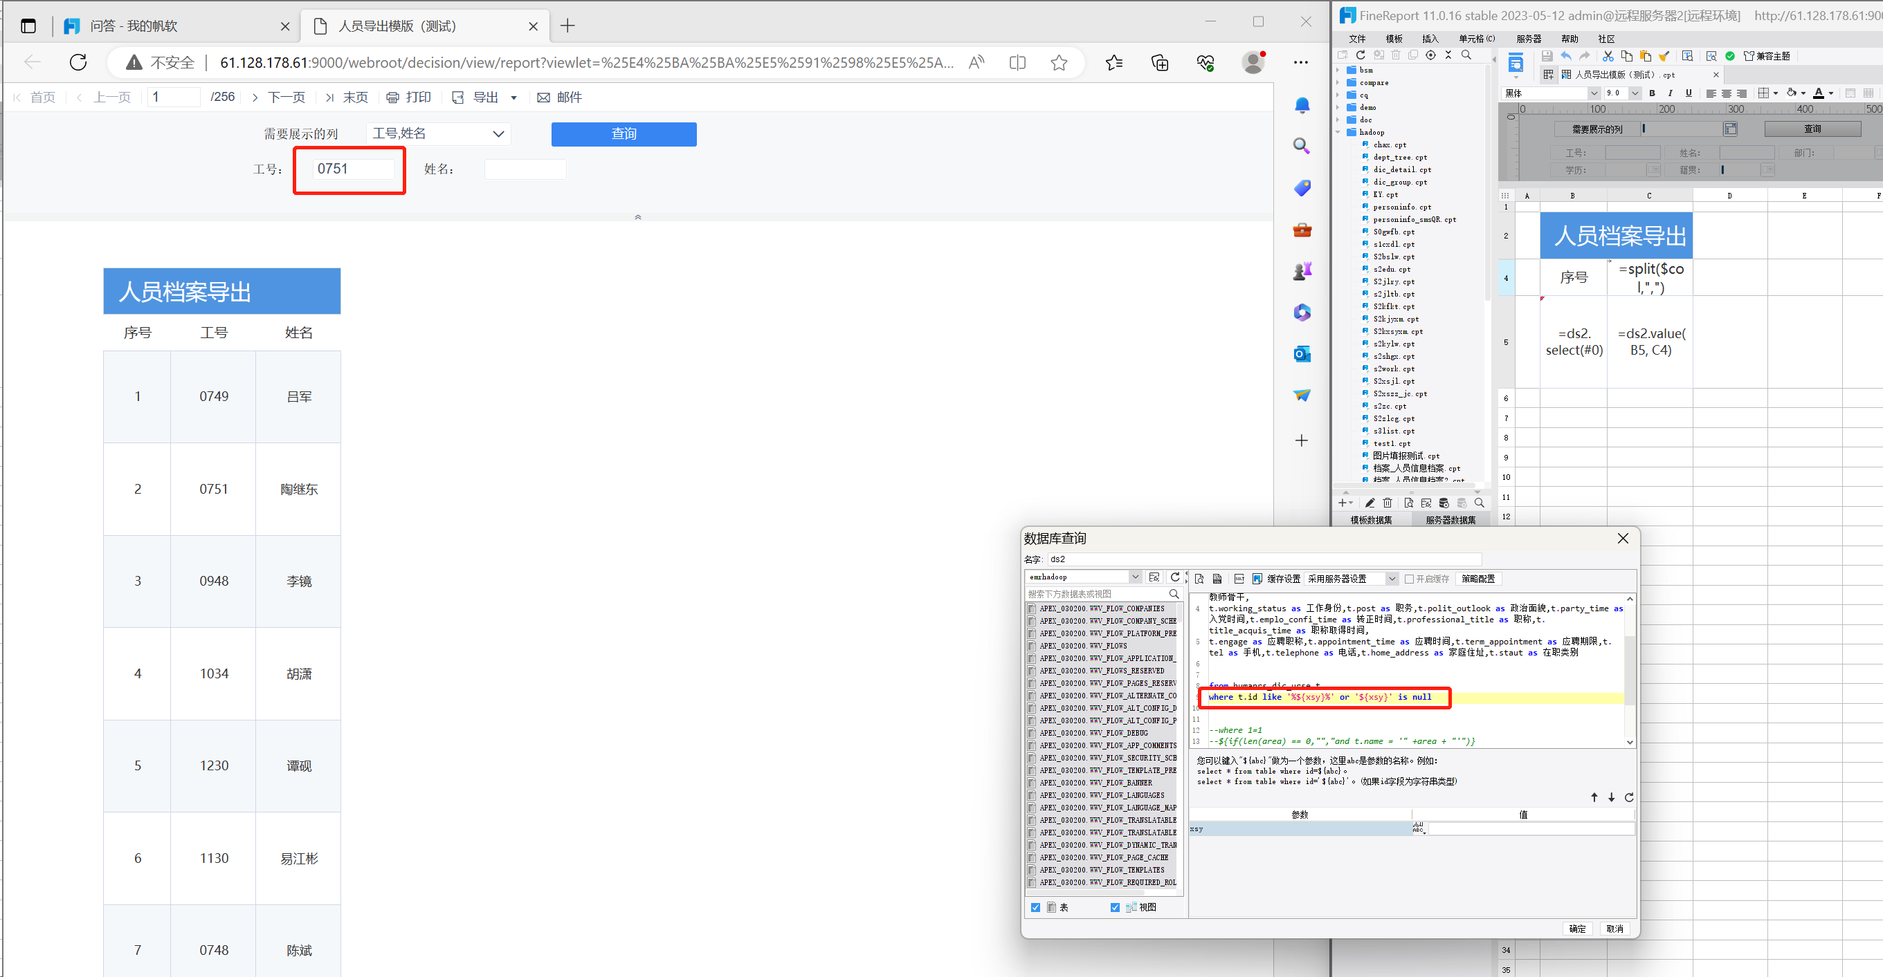Open the font color A swatch
This screenshot has height=977, width=1883.
coord(1819,93)
